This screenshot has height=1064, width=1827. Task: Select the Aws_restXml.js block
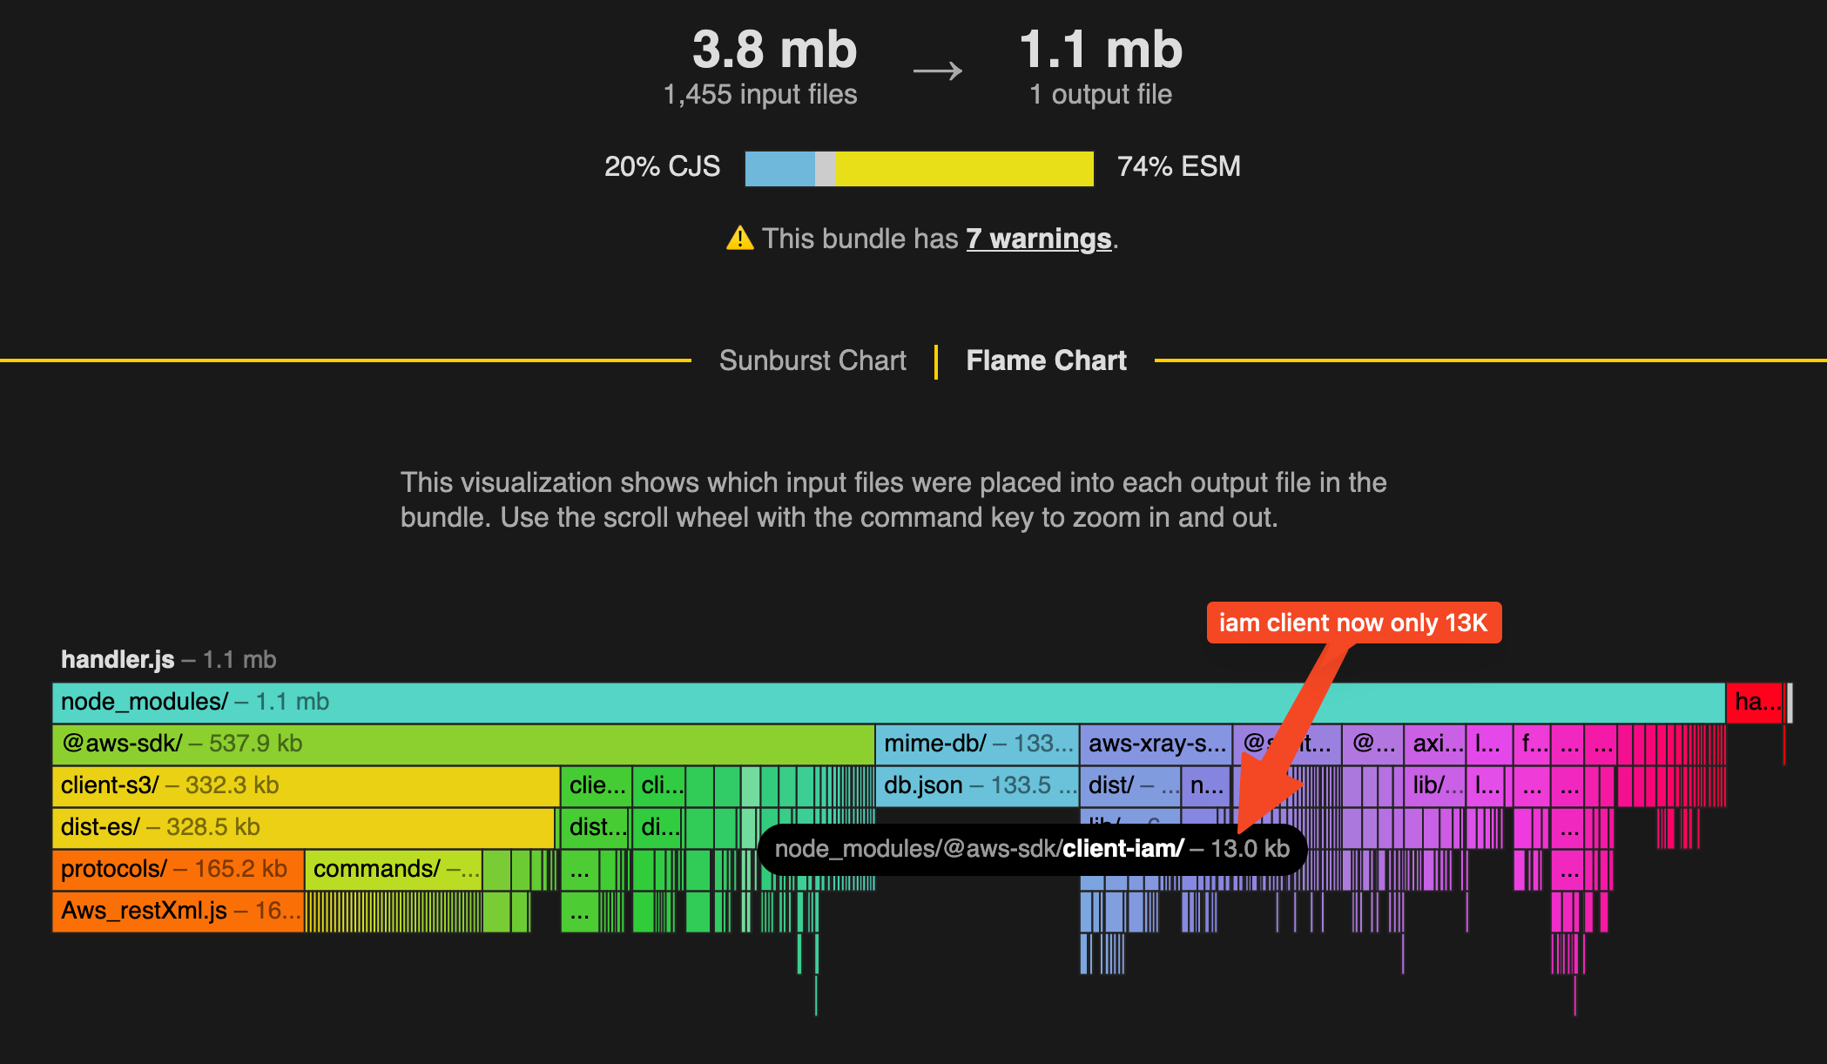click(157, 910)
